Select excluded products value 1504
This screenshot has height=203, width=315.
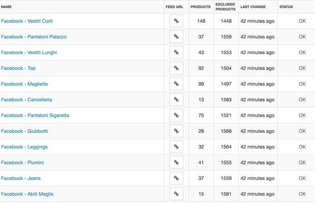(x=226, y=68)
